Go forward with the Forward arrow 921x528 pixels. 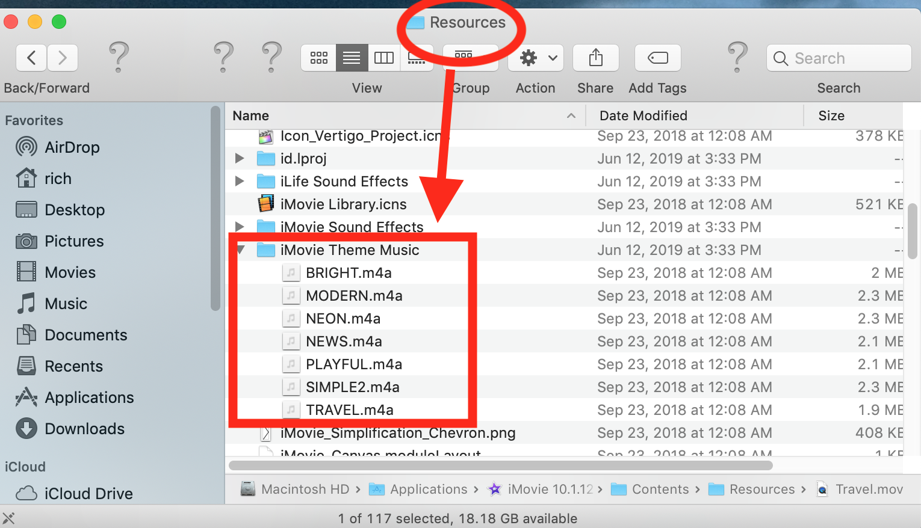click(x=63, y=58)
